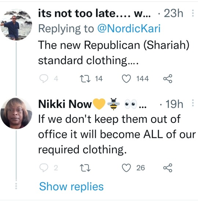Screen dimensions: 198x202
Task: Retweet Nikki Now's tweet
Action: [x=85, y=168]
